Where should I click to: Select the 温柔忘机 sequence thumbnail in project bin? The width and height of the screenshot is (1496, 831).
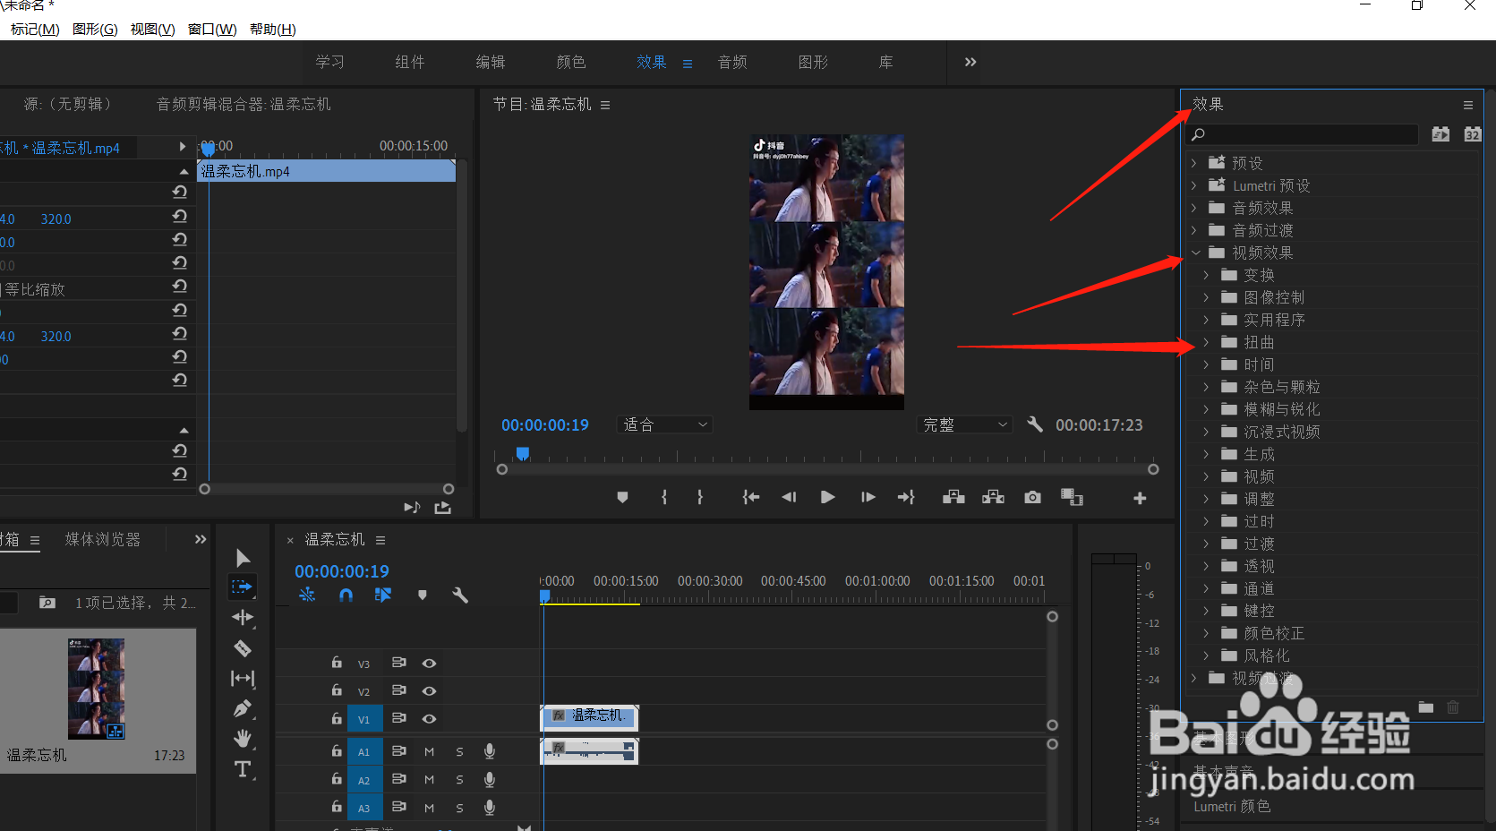point(97,688)
